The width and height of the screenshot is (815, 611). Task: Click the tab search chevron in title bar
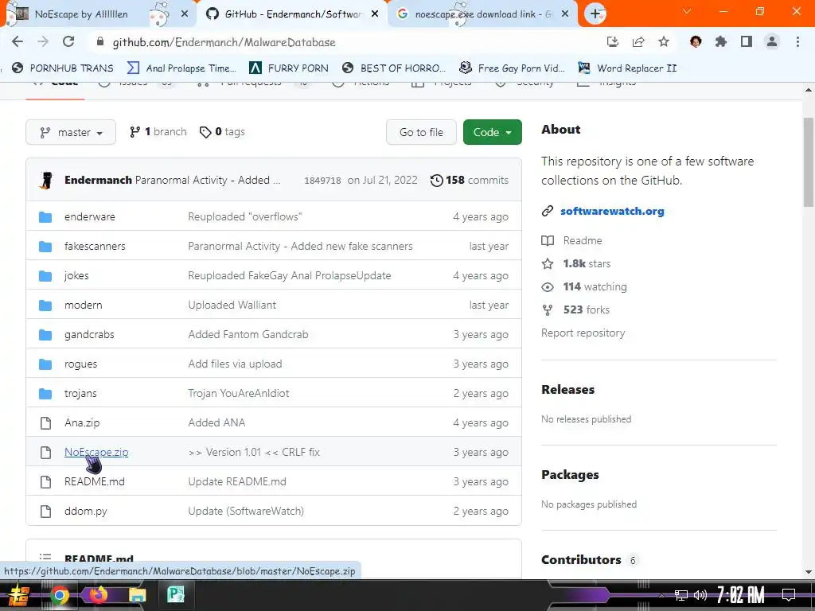click(x=687, y=11)
